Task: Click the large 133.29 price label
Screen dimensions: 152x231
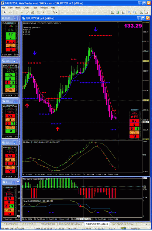Action: coord(133,26)
